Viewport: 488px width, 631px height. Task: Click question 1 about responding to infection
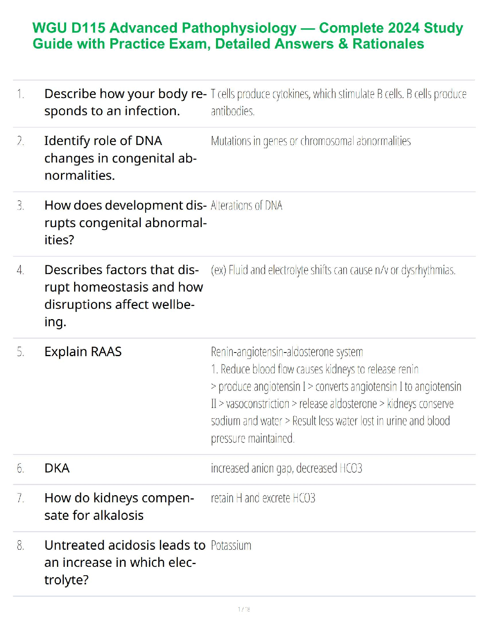coord(125,102)
